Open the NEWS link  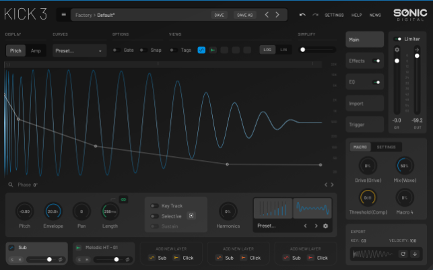click(375, 15)
